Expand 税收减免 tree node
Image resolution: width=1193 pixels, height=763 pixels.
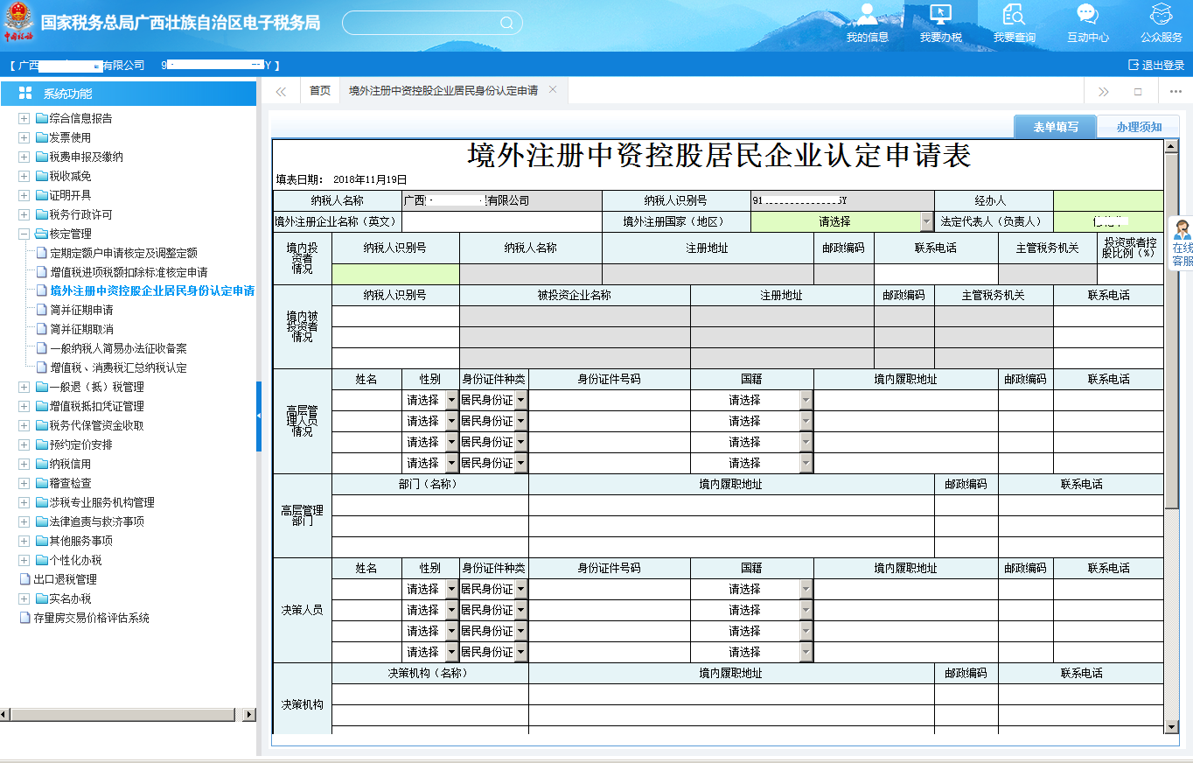pyautogui.click(x=24, y=176)
